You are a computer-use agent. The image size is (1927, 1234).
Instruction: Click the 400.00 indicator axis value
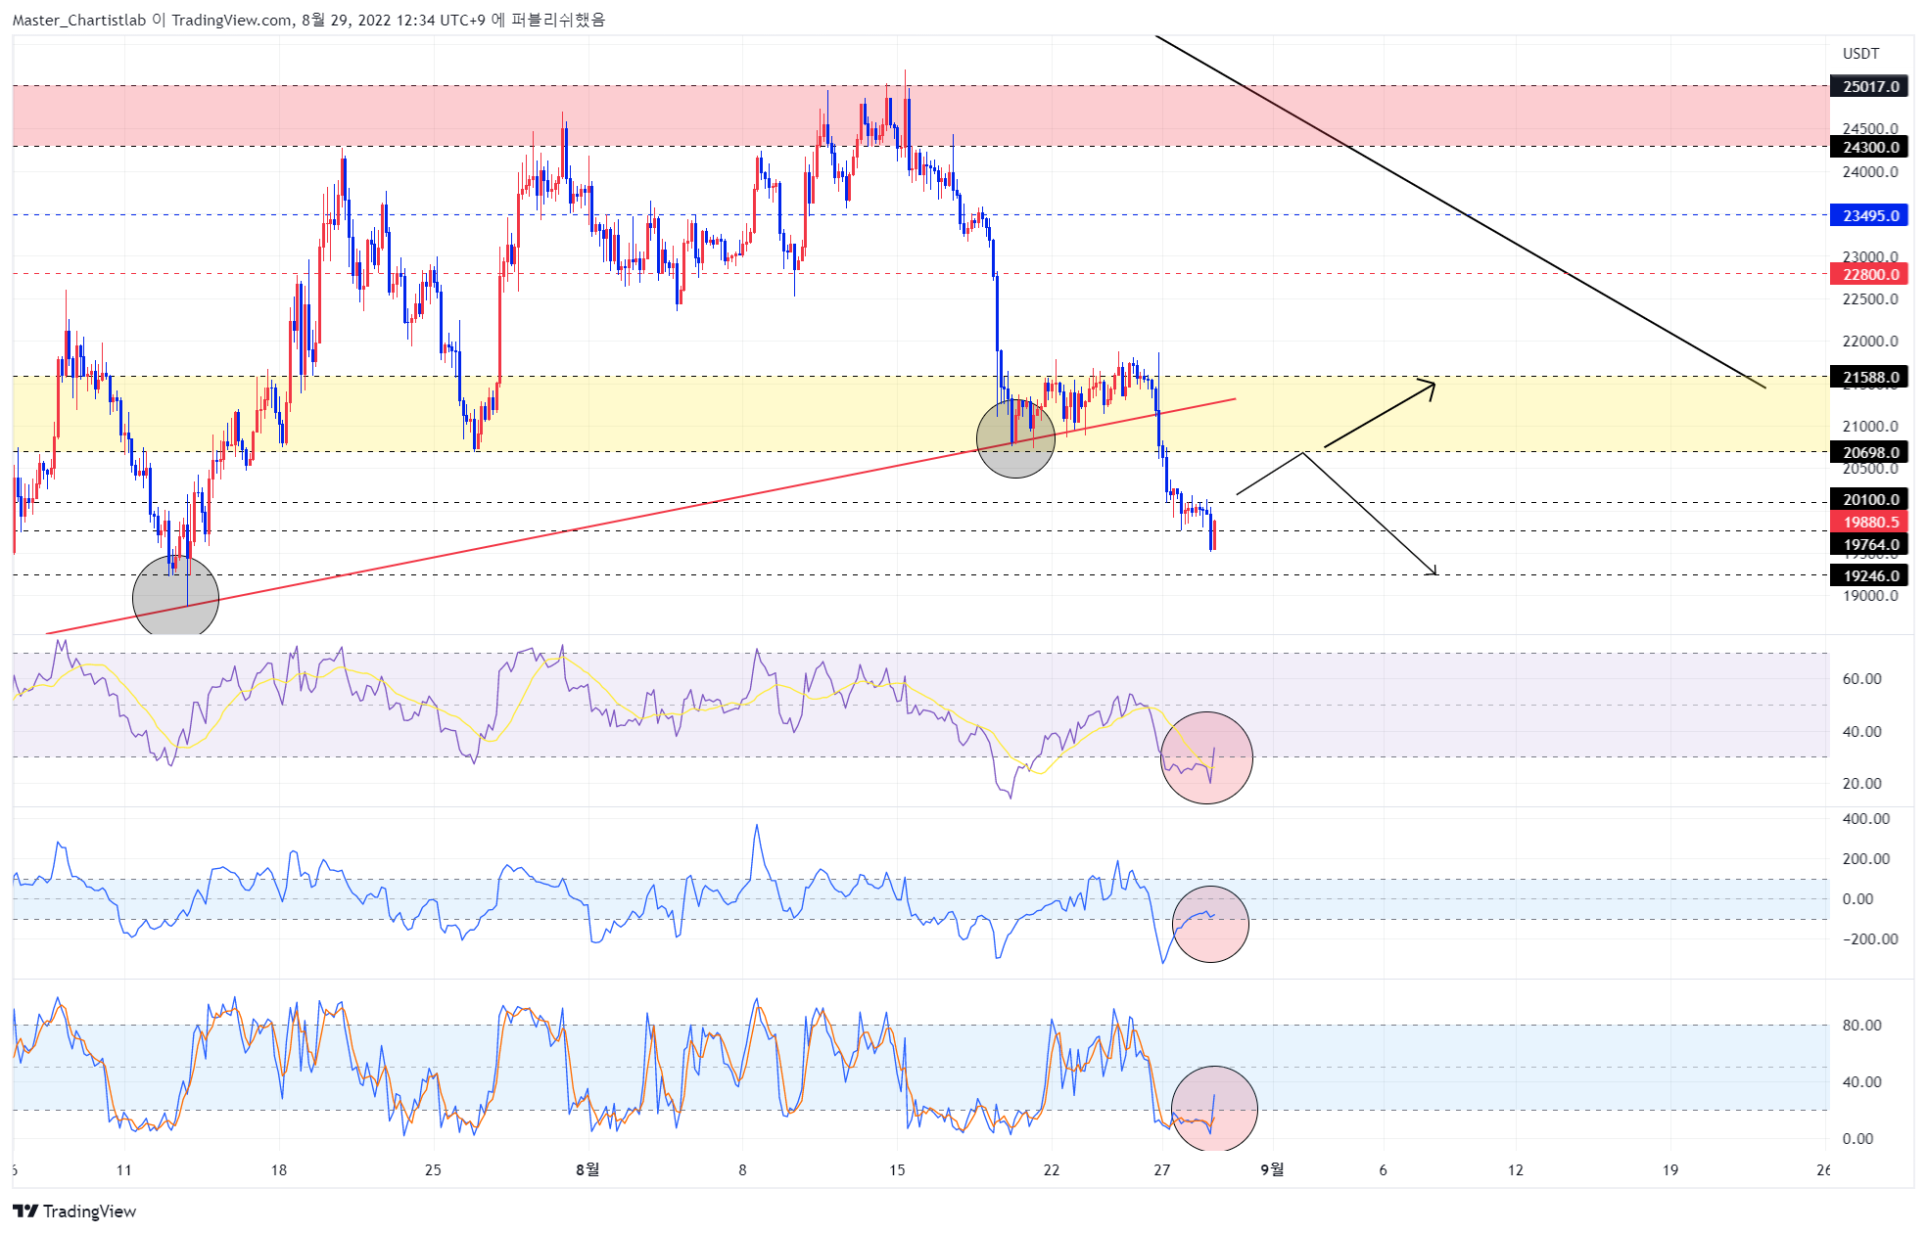1865,818
